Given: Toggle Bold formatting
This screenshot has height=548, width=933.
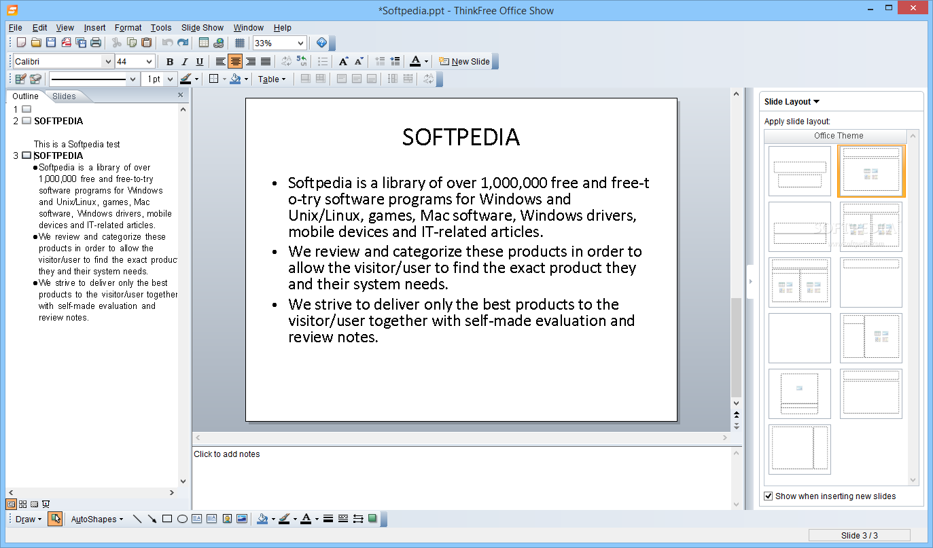Looking at the screenshot, I should click(170, 61).
